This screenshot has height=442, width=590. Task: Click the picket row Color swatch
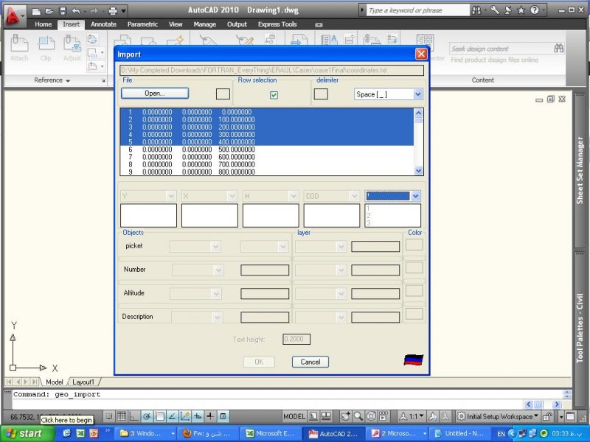[x=414, y=245]
